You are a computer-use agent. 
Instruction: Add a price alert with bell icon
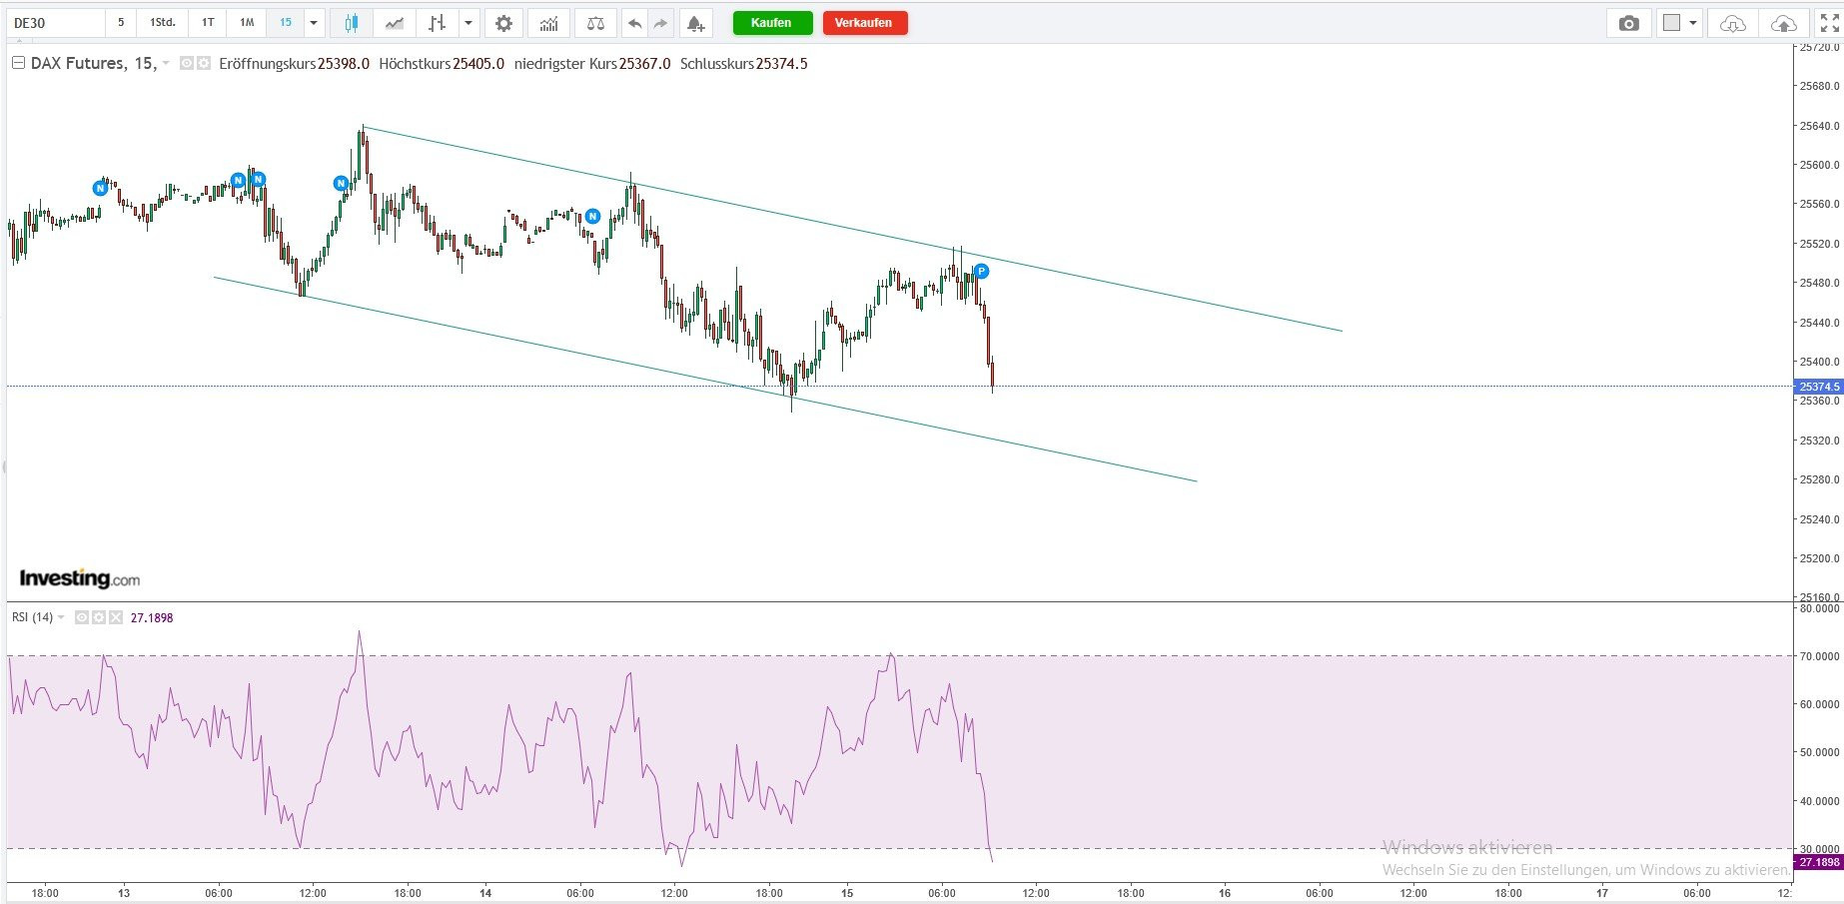click(695, 23)
